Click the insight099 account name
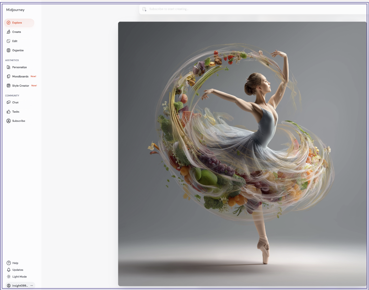This screenshot has width=369, height=290. click(x=20, y=286)
